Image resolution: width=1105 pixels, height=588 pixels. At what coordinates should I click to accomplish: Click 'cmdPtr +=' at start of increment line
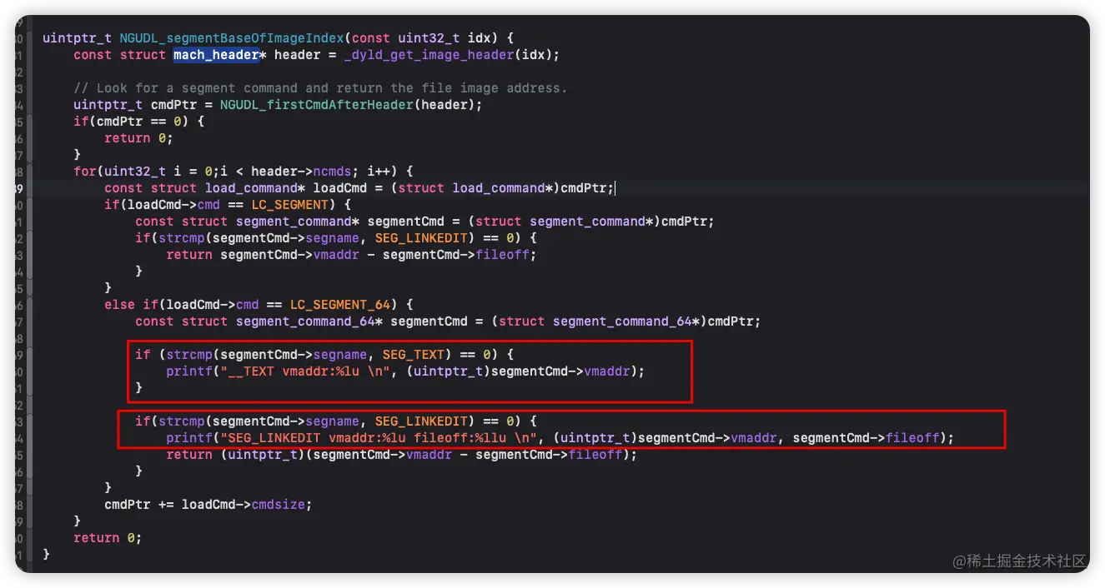click(x=138, y=505)
